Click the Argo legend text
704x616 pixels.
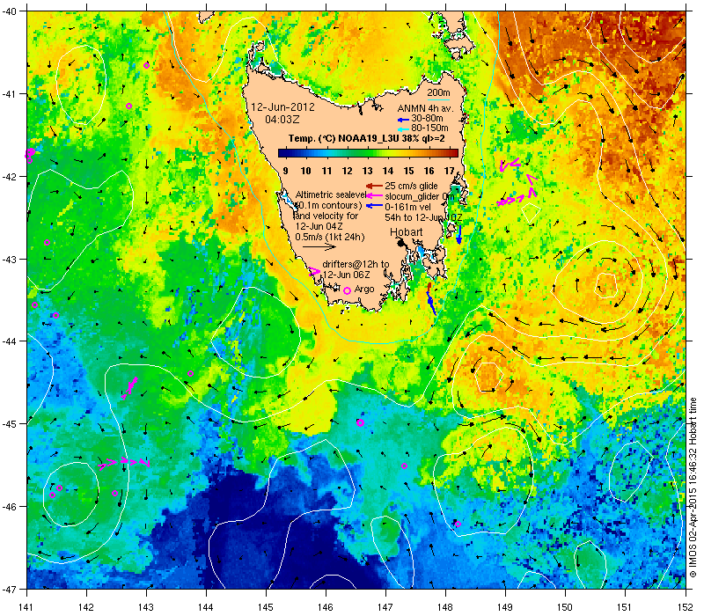click(x=364, y=290)
